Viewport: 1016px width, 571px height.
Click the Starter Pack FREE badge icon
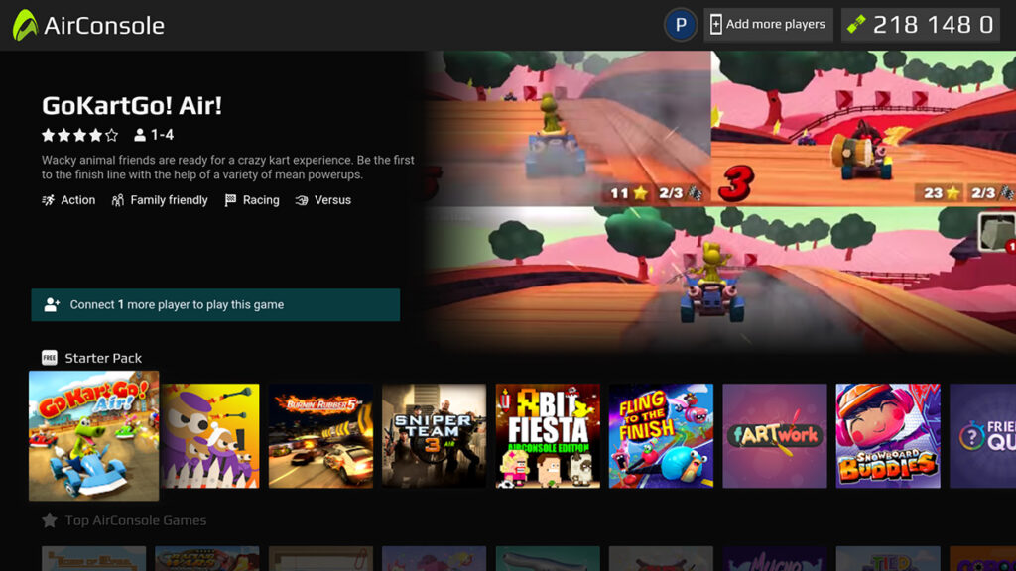[x=50, y=358]
